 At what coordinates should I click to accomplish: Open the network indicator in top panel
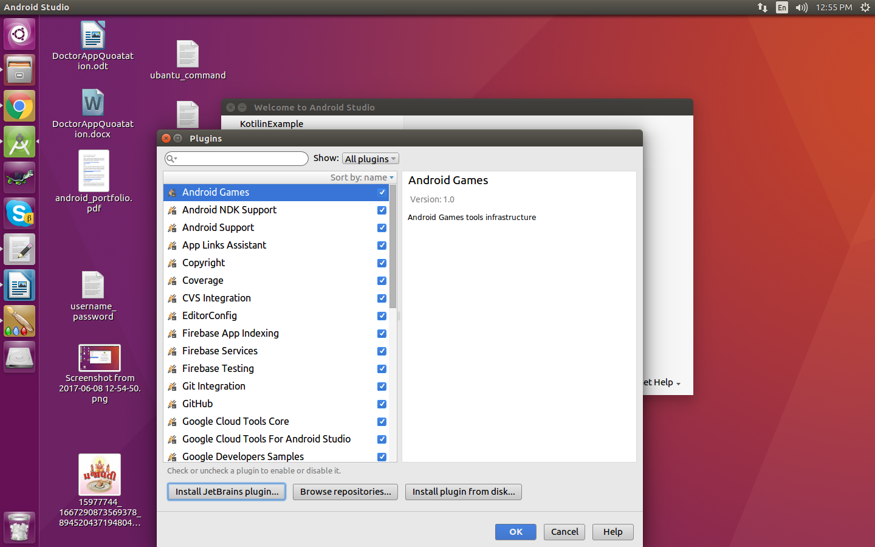762,7
